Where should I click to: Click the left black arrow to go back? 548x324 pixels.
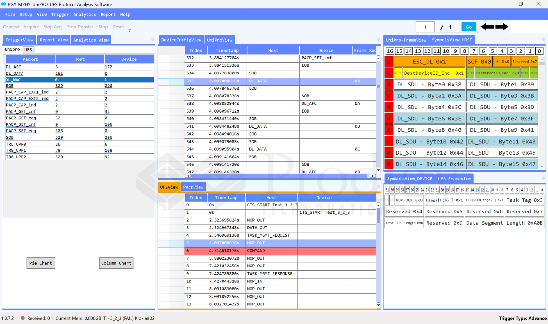[x=487, y=27]
